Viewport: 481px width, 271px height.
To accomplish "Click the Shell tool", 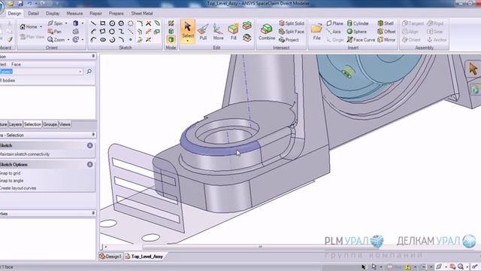I will pos(386,23).
